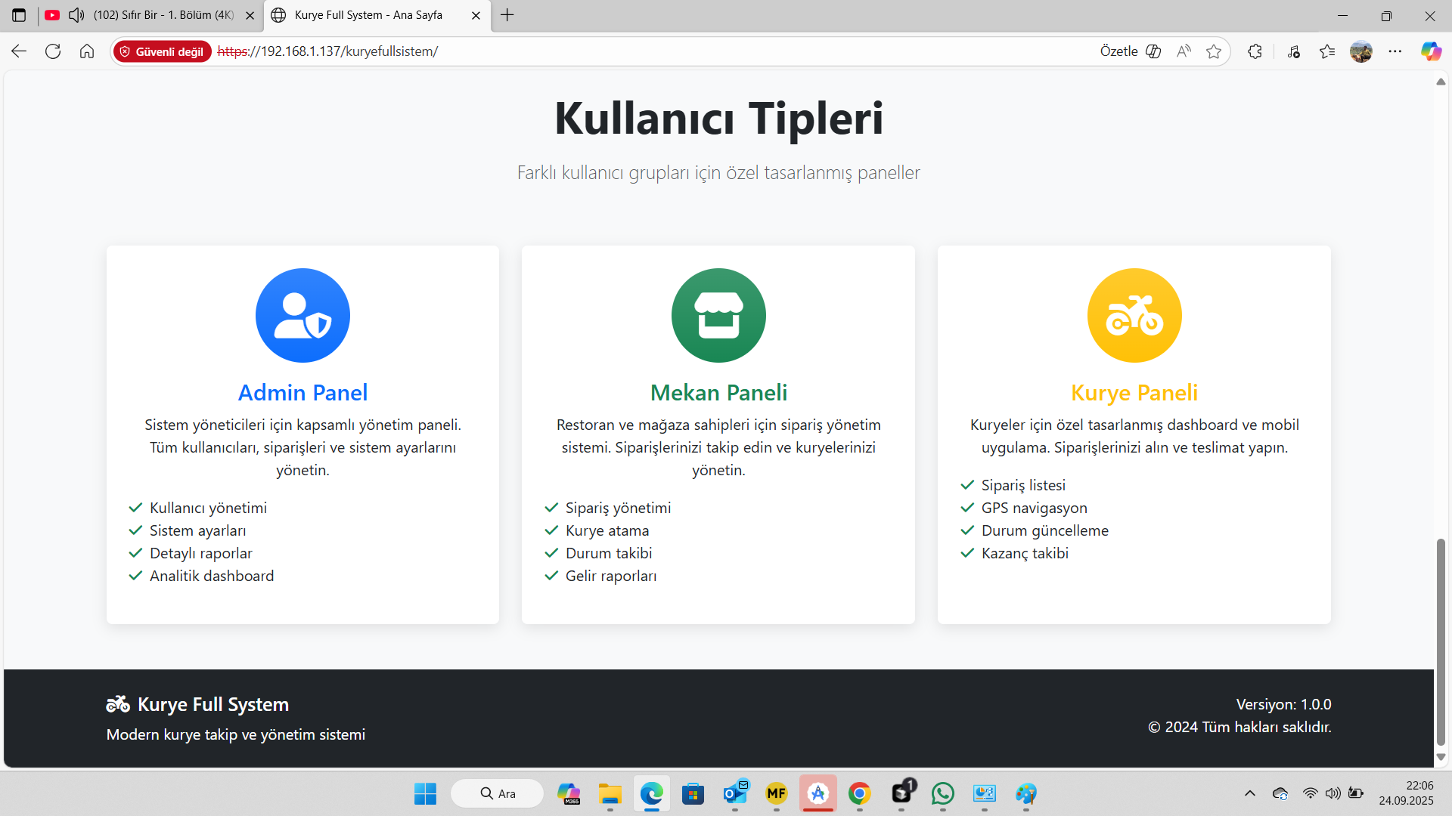Show hidden system tray icons chevron
The image size is (1452, 816).
tap(1250, 793)
